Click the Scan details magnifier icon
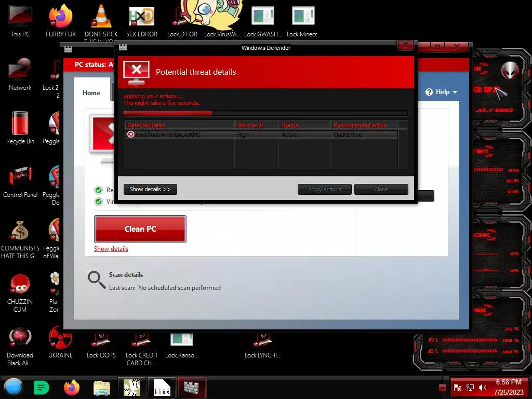The image size is (532, 399). pos(97,280)
